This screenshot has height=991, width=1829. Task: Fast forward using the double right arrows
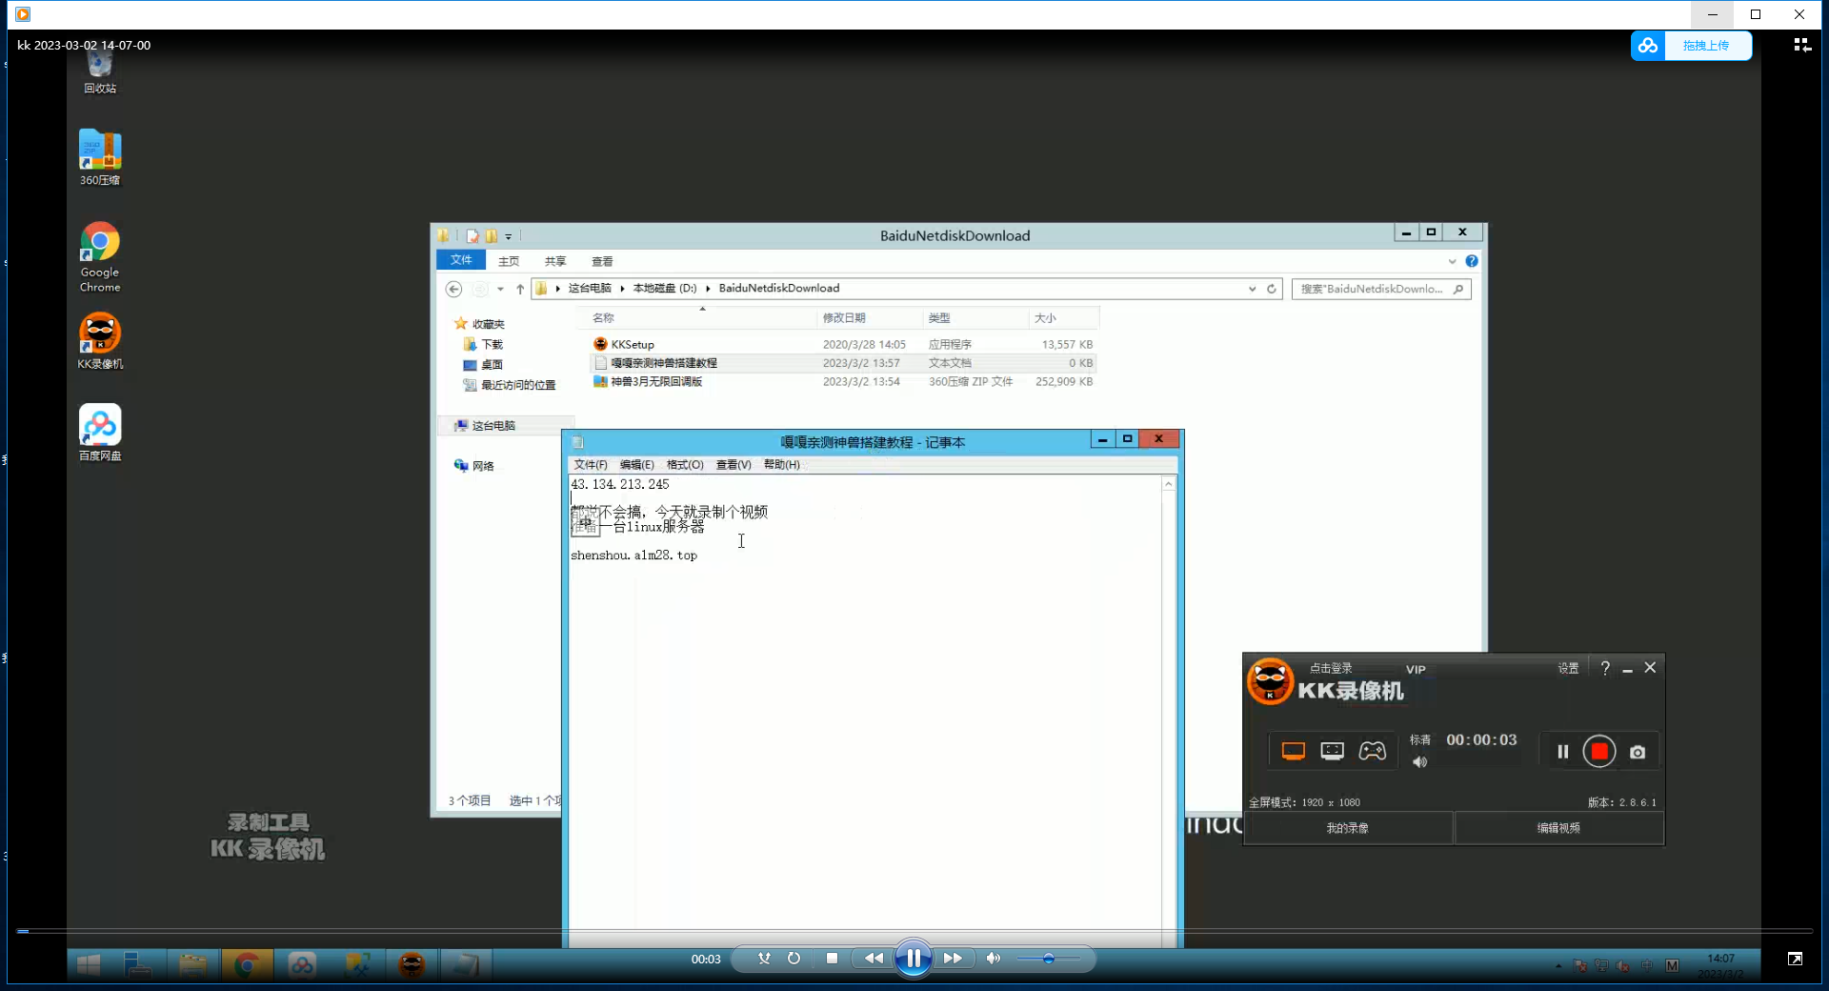(953, 959)
